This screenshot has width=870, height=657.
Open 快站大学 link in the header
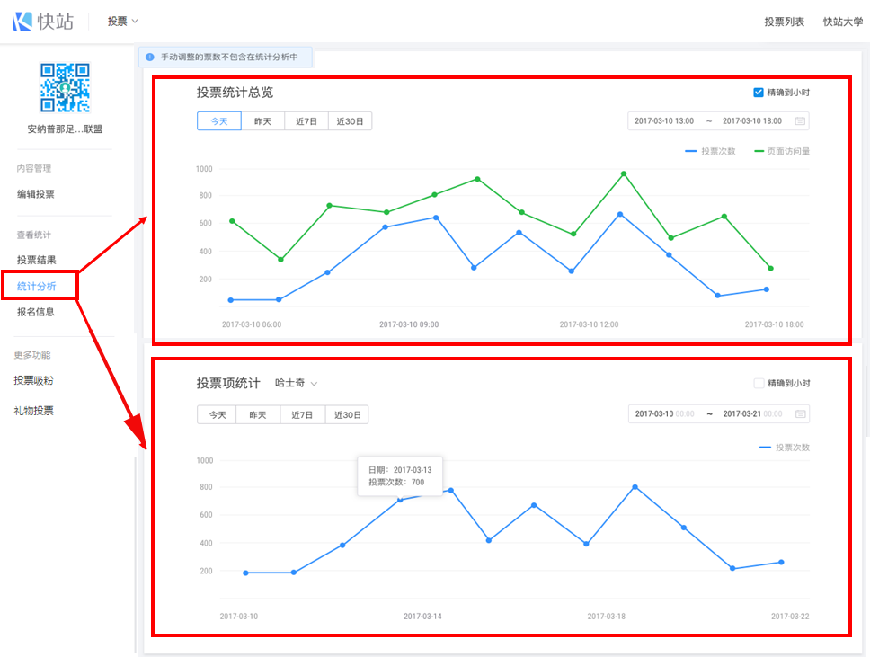point(842,22)
